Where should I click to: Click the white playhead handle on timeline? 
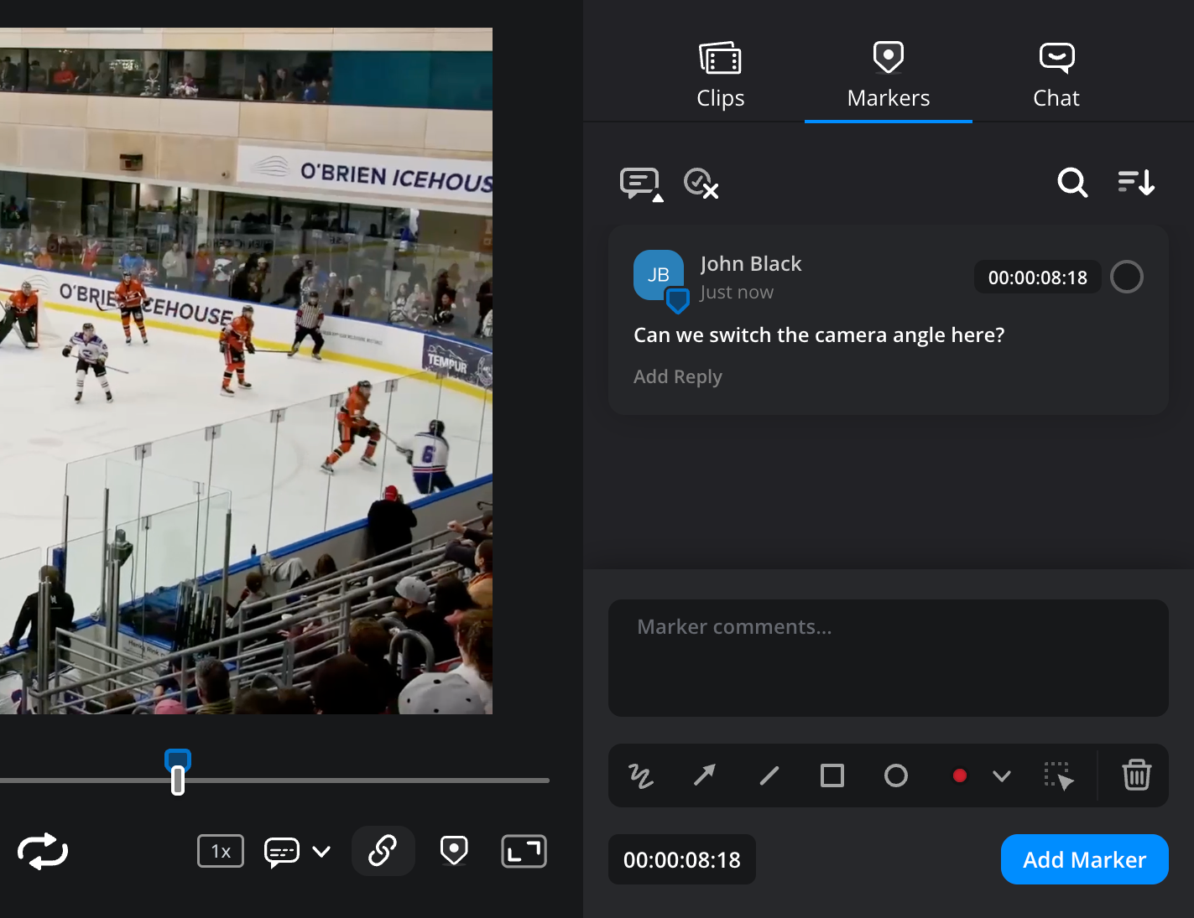178,781
